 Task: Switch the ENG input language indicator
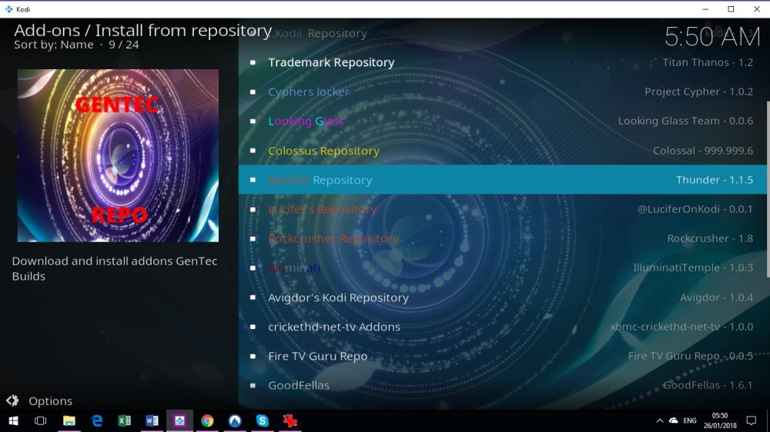coord(690,420)
